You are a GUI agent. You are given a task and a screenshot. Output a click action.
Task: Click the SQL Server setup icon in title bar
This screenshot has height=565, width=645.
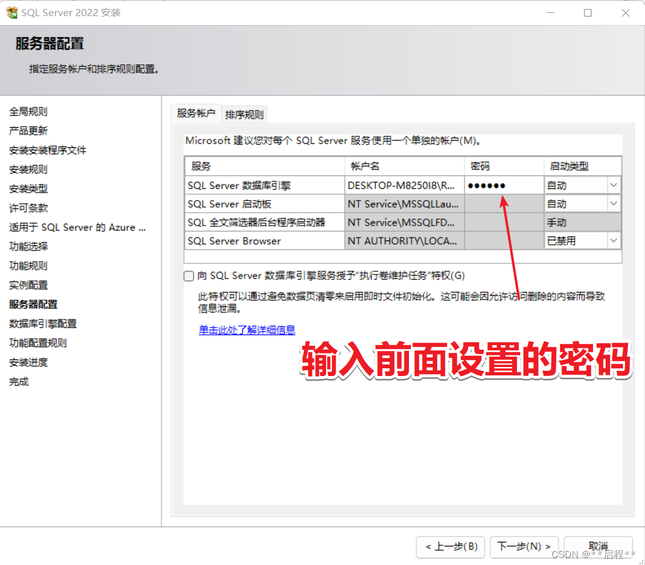click(12, 12)
